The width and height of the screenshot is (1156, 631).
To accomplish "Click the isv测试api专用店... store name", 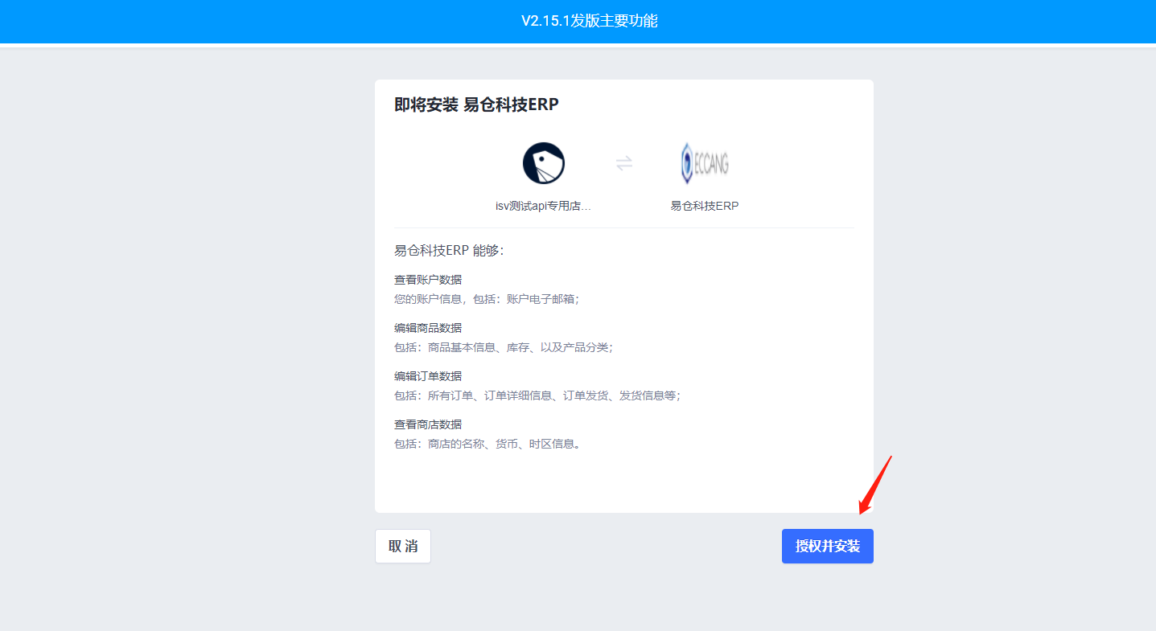I will (x=544, y=206).
